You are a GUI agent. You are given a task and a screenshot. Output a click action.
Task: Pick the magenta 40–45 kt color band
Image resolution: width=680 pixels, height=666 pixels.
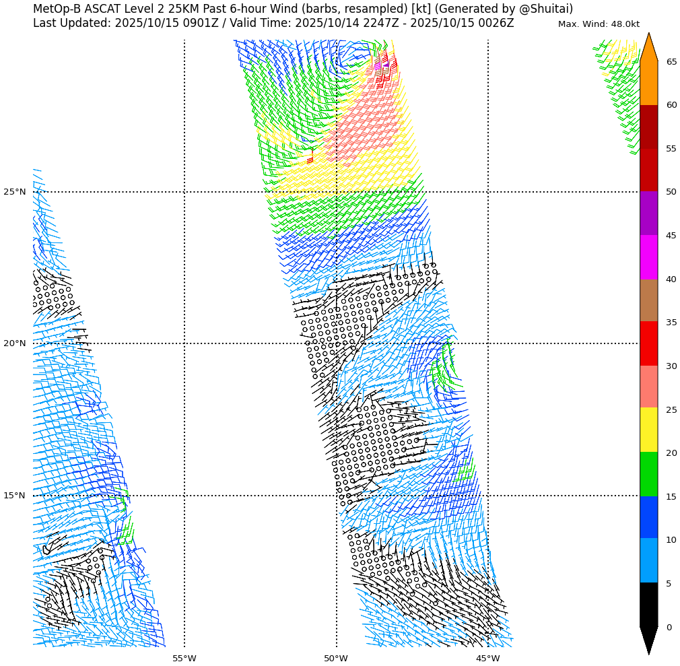coord(648,257)
